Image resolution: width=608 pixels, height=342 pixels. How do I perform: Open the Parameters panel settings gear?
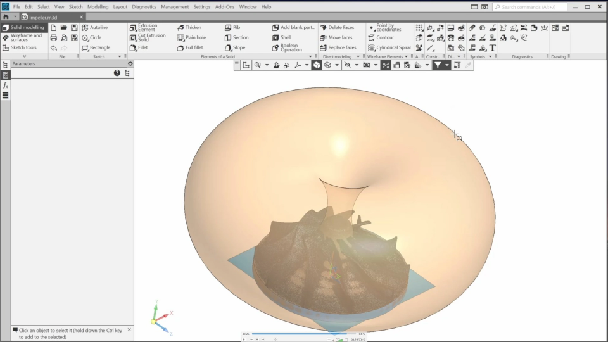coord(130,64)
